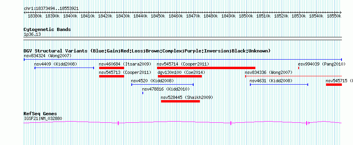Viewport: 353px width, 145px height.
Task: Click the 18450k ruler tick label
Action: [158, 16]
